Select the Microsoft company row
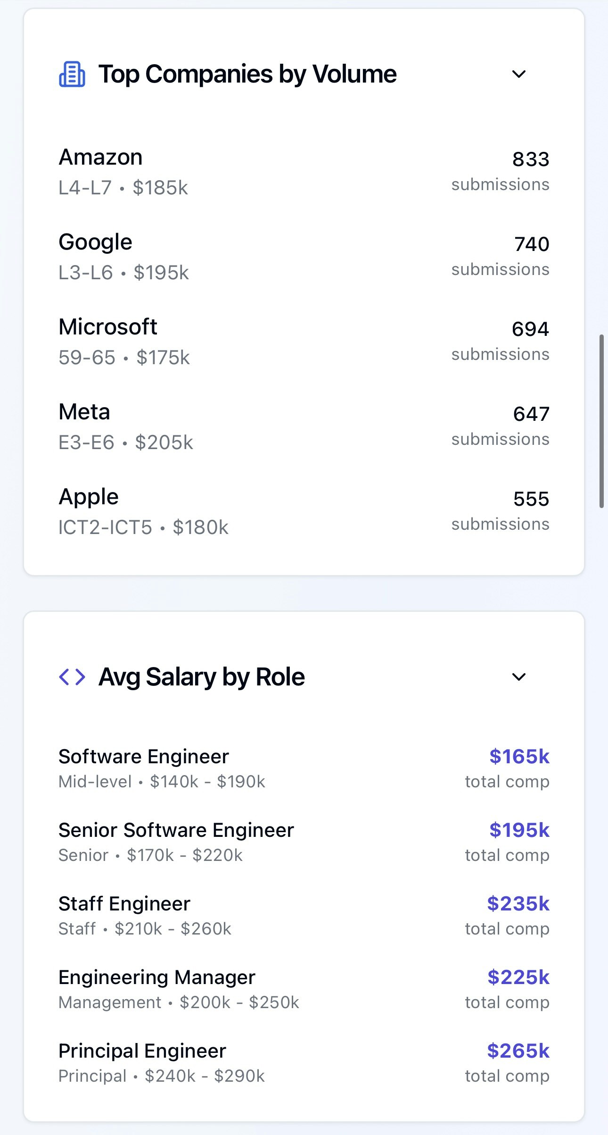The height and width of the screenshot is (1135, 608). 304,341
